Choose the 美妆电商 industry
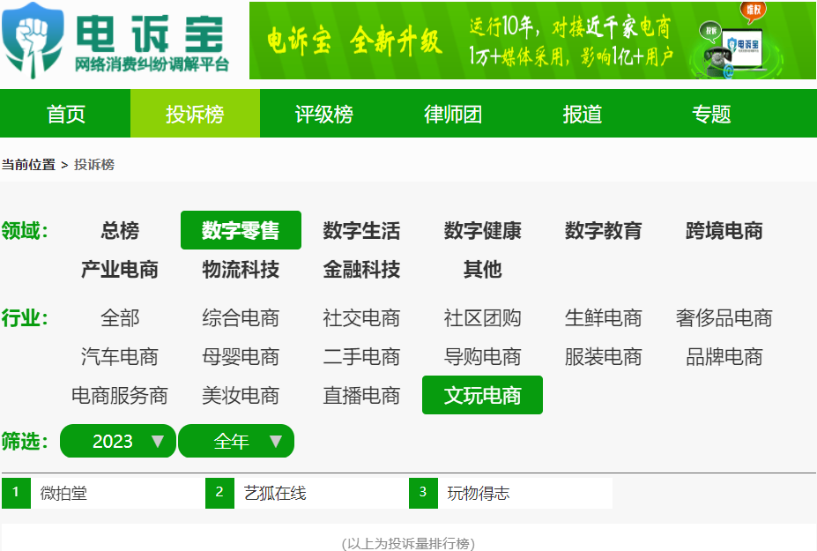Image resolution: width=817 pixels, height=551 pixels. [x=241, y=396]
